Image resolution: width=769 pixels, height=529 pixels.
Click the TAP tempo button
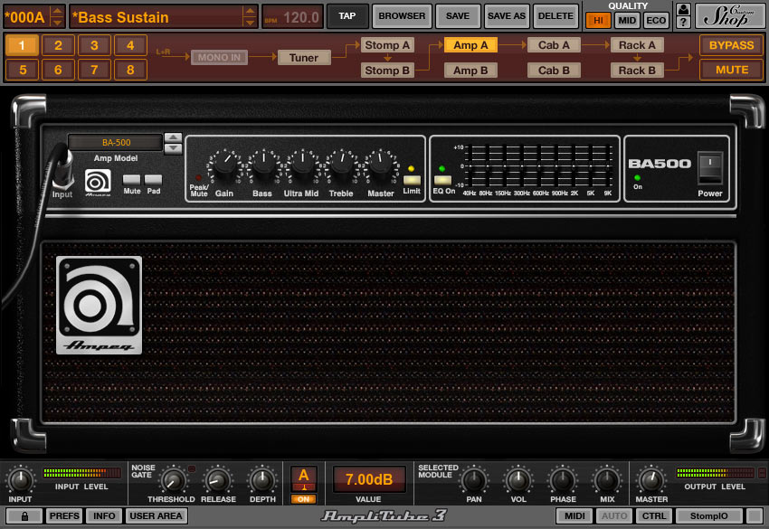click(347, 15)
